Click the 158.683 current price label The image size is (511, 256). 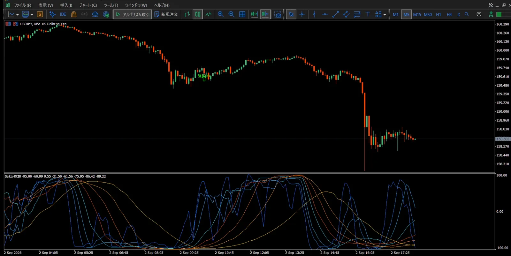click(x=503, y=139)
